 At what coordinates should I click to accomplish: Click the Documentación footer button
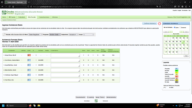pos(80,97)
